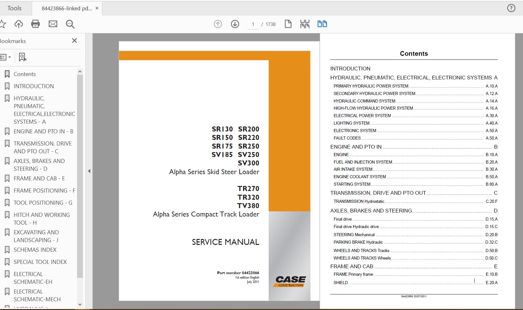Follow INTRODUCTION link in Contents page
Image resolution: width=523 pixels, height=310 pixels.
350,69
